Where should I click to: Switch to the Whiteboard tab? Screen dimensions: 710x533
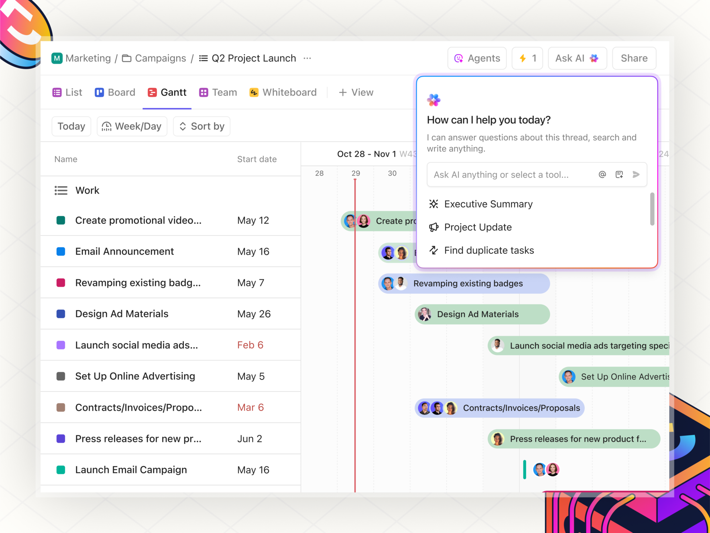click(x=283, y=92)
